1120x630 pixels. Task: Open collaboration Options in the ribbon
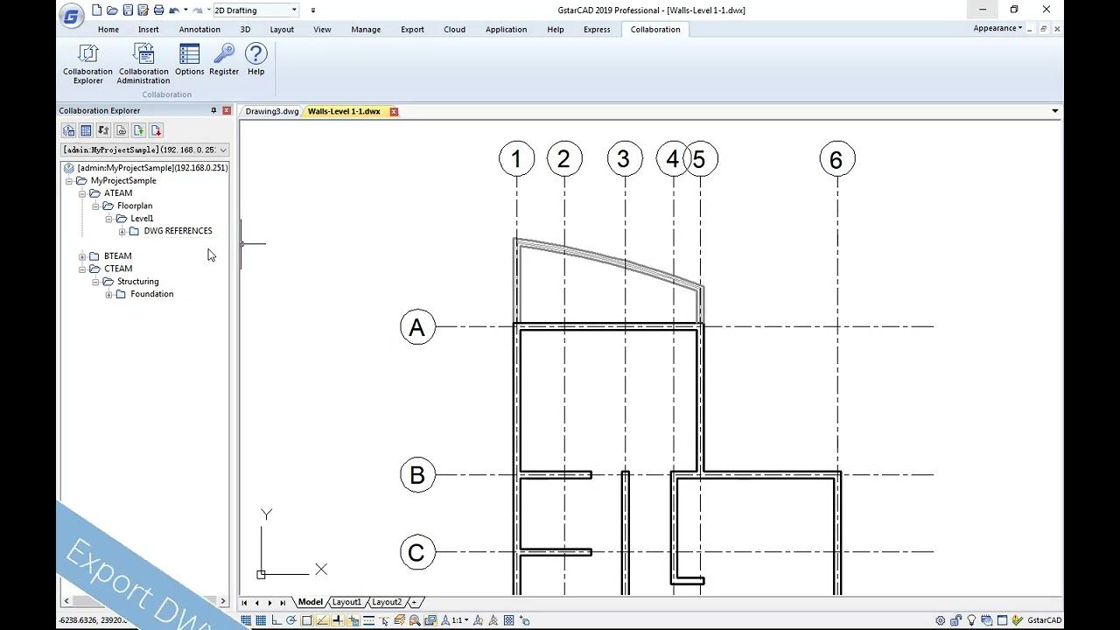click(189, 60)
